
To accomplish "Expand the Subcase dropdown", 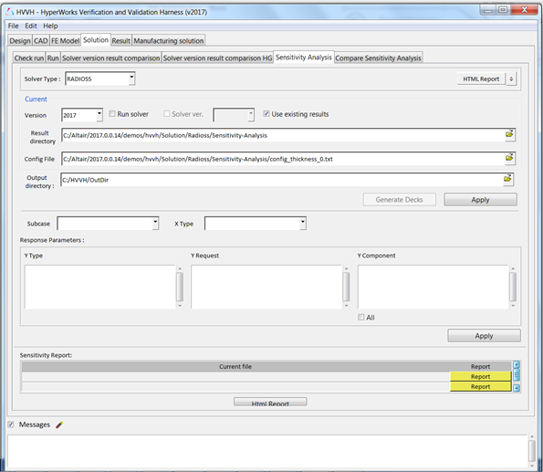I will (x=155, y=223).
